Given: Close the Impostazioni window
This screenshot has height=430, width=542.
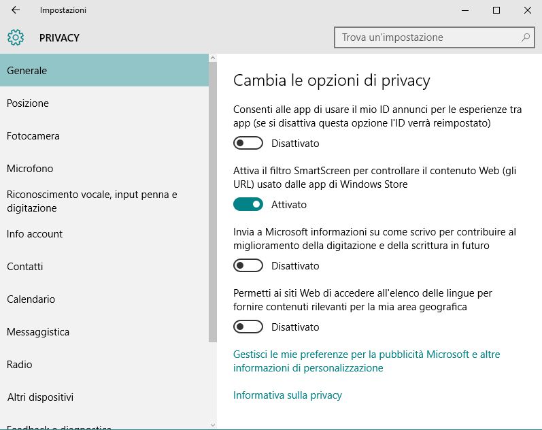Looking at the screenshot, I should coord(528,10).
